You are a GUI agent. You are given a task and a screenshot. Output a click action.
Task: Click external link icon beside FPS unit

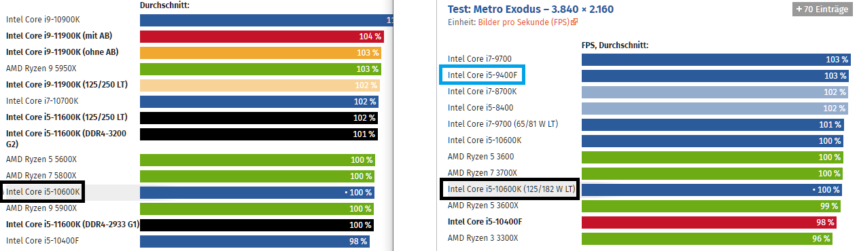(x=575, y=22)
